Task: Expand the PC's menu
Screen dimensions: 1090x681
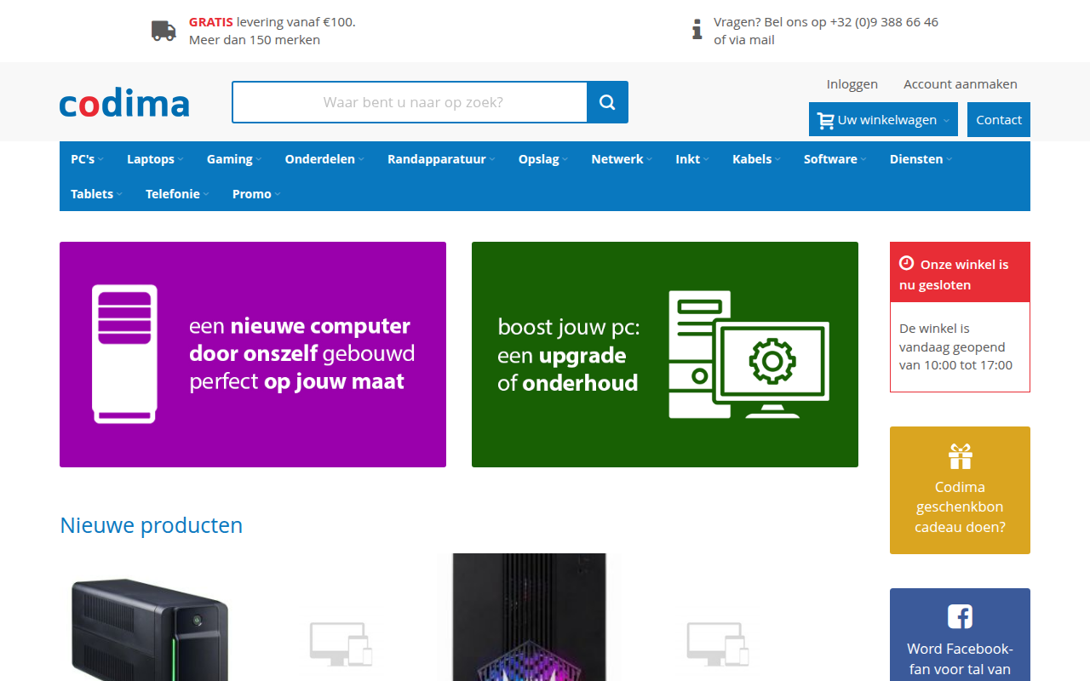Action: point(87,159)
